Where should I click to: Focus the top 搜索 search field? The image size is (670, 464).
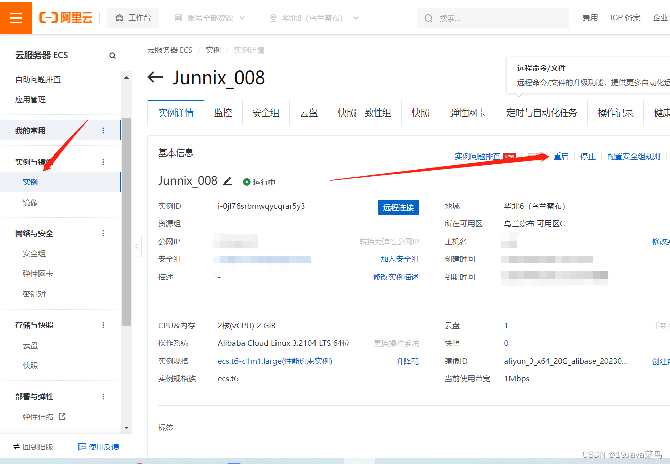[493, 18]
